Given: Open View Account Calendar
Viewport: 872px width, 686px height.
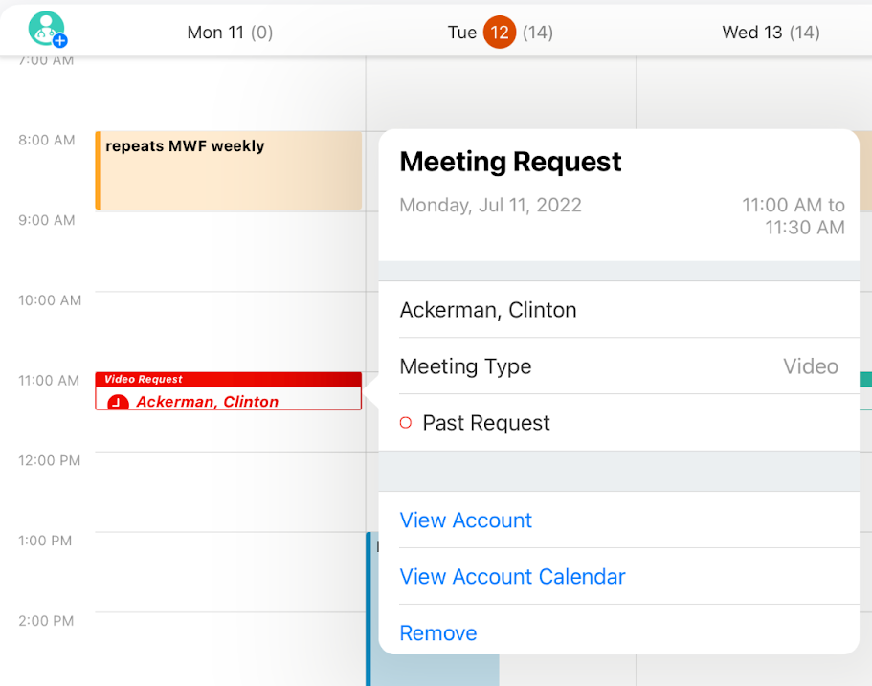Looking at the screenshot, I should (512, 577).
